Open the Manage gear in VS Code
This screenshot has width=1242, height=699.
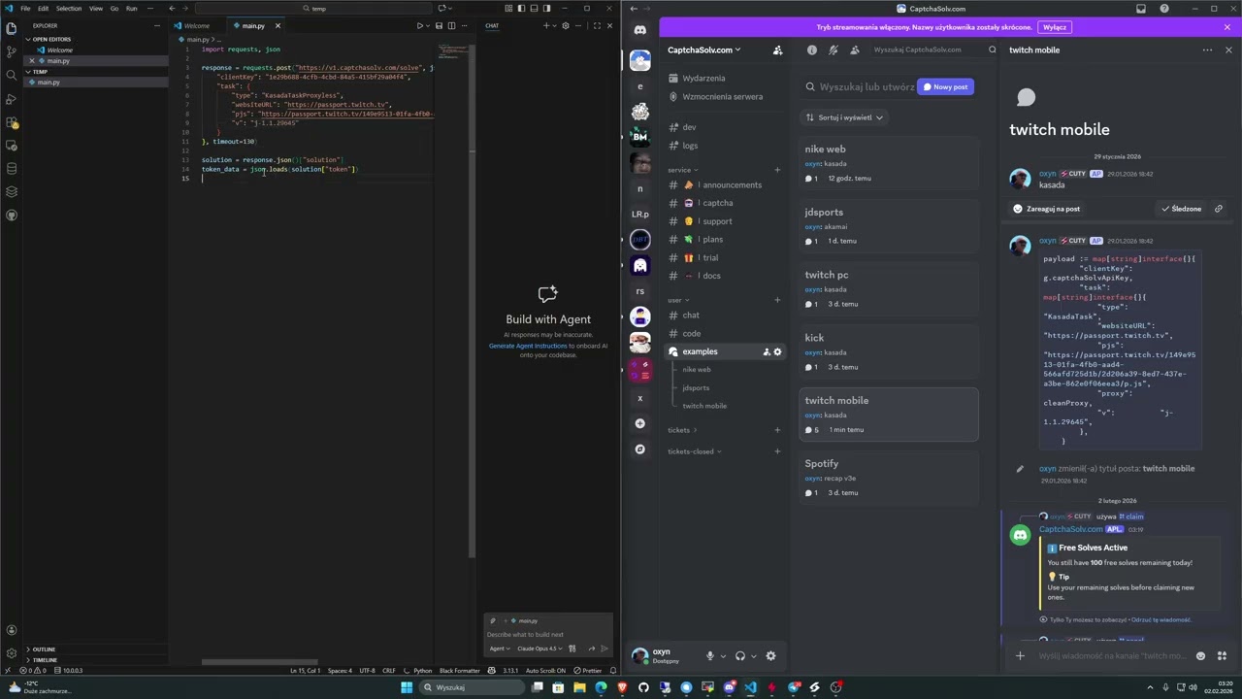11,653
